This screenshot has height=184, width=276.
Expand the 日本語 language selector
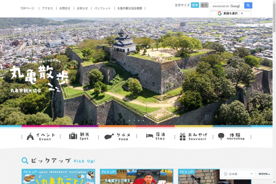(239, 174)
